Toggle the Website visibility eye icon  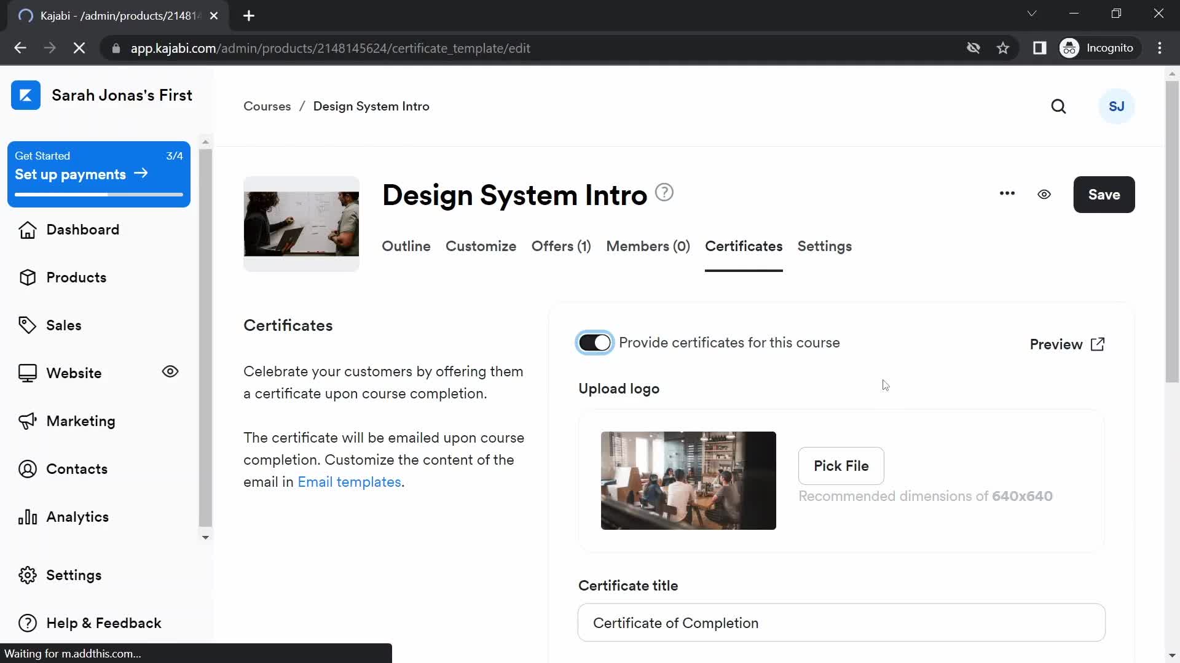(x=170, y=371)
